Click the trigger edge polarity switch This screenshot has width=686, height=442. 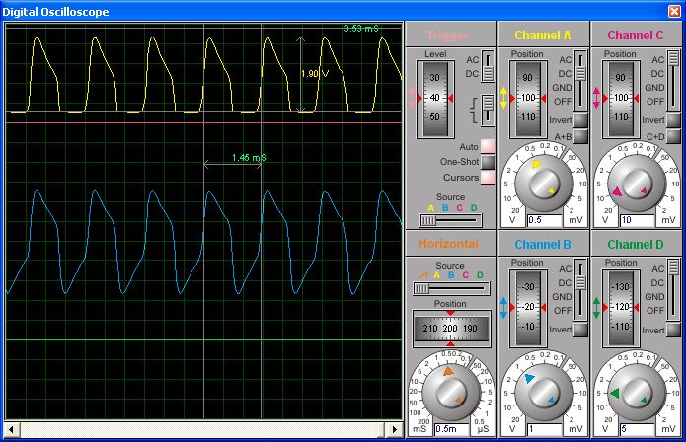tap(488, 110)
